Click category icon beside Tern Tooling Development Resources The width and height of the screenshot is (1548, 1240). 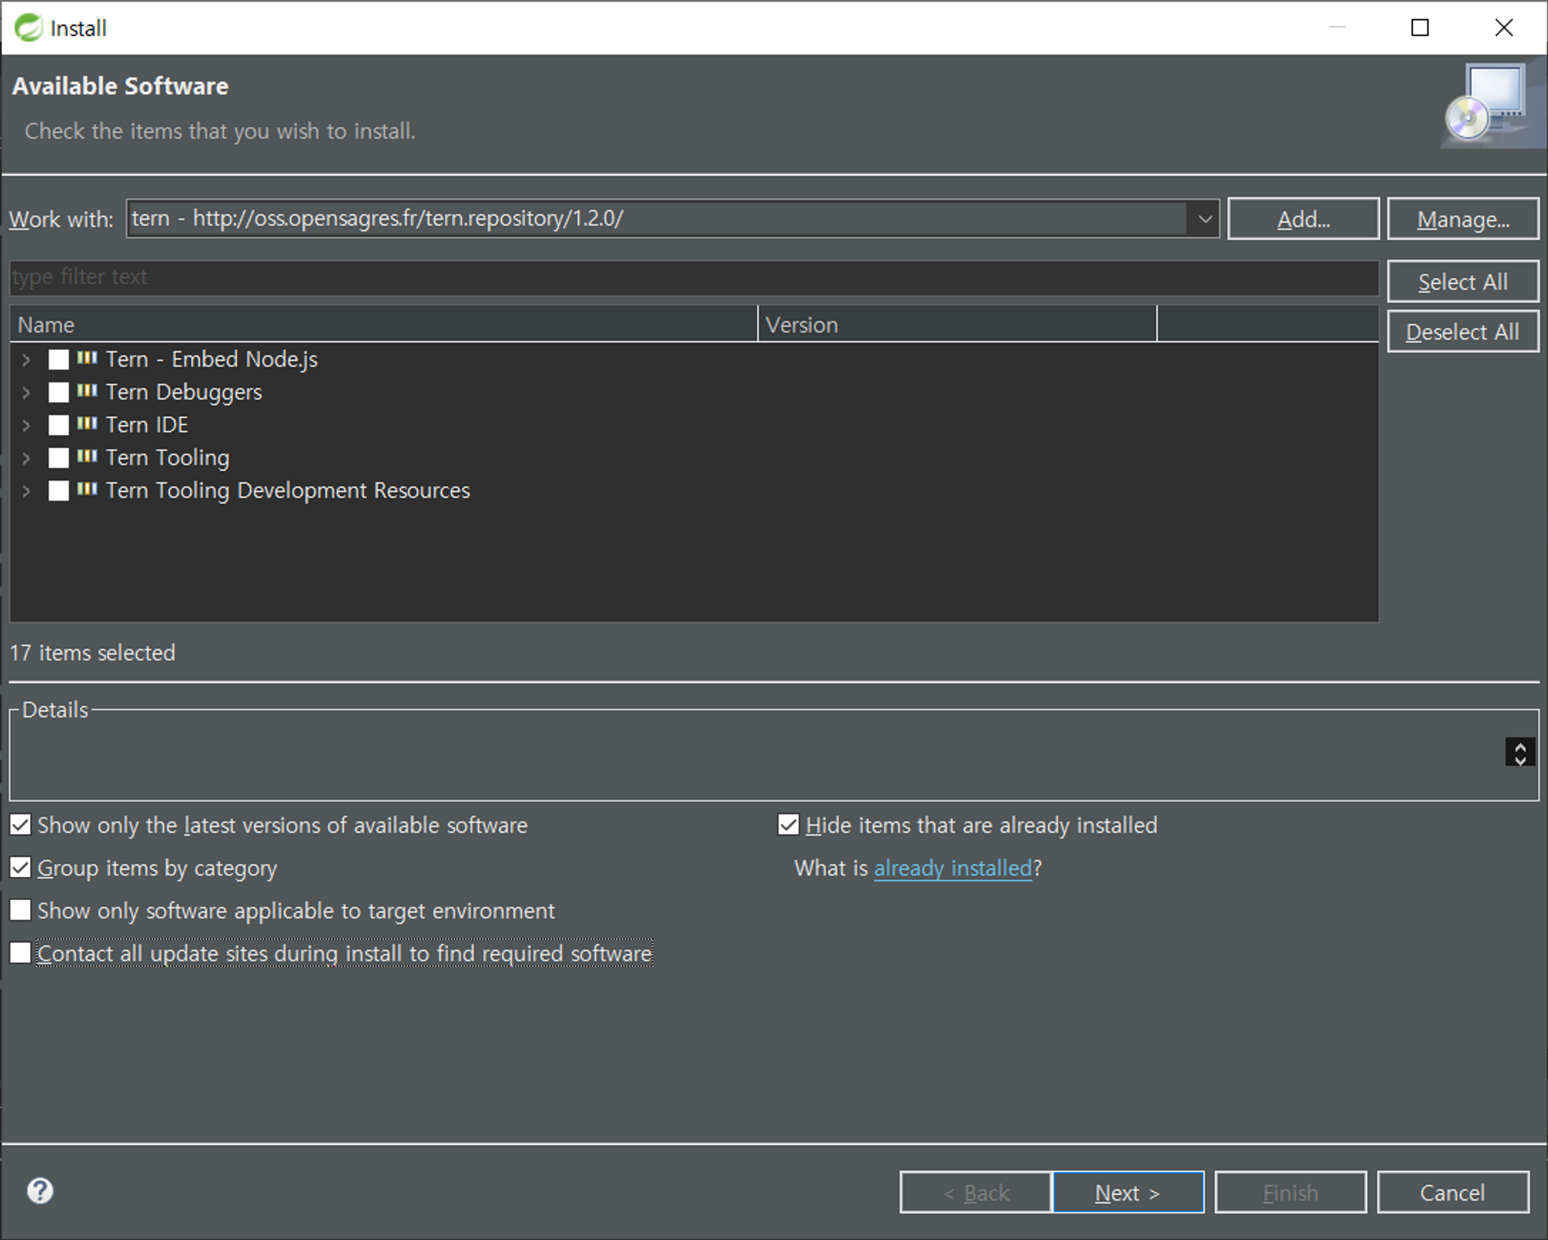click(x=87, y=489)
